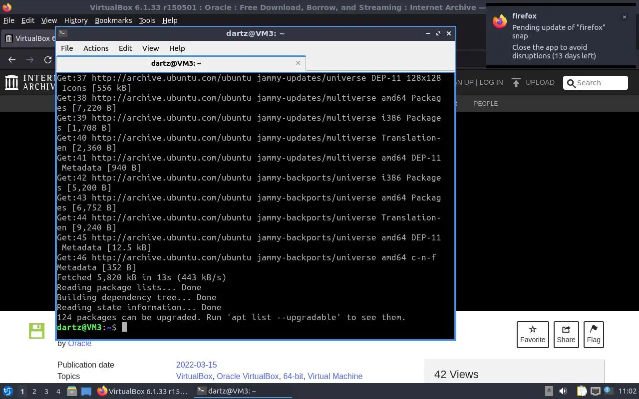This screenshot has height=399, width=639.
Task: Switch to workspace 4
Action: pyautogui.click(x=58, y=392)
